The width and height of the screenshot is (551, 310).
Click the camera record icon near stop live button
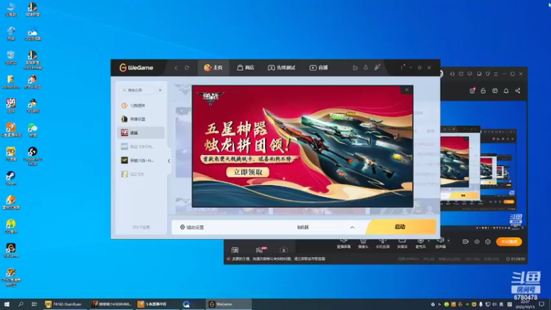pos(466,242)
